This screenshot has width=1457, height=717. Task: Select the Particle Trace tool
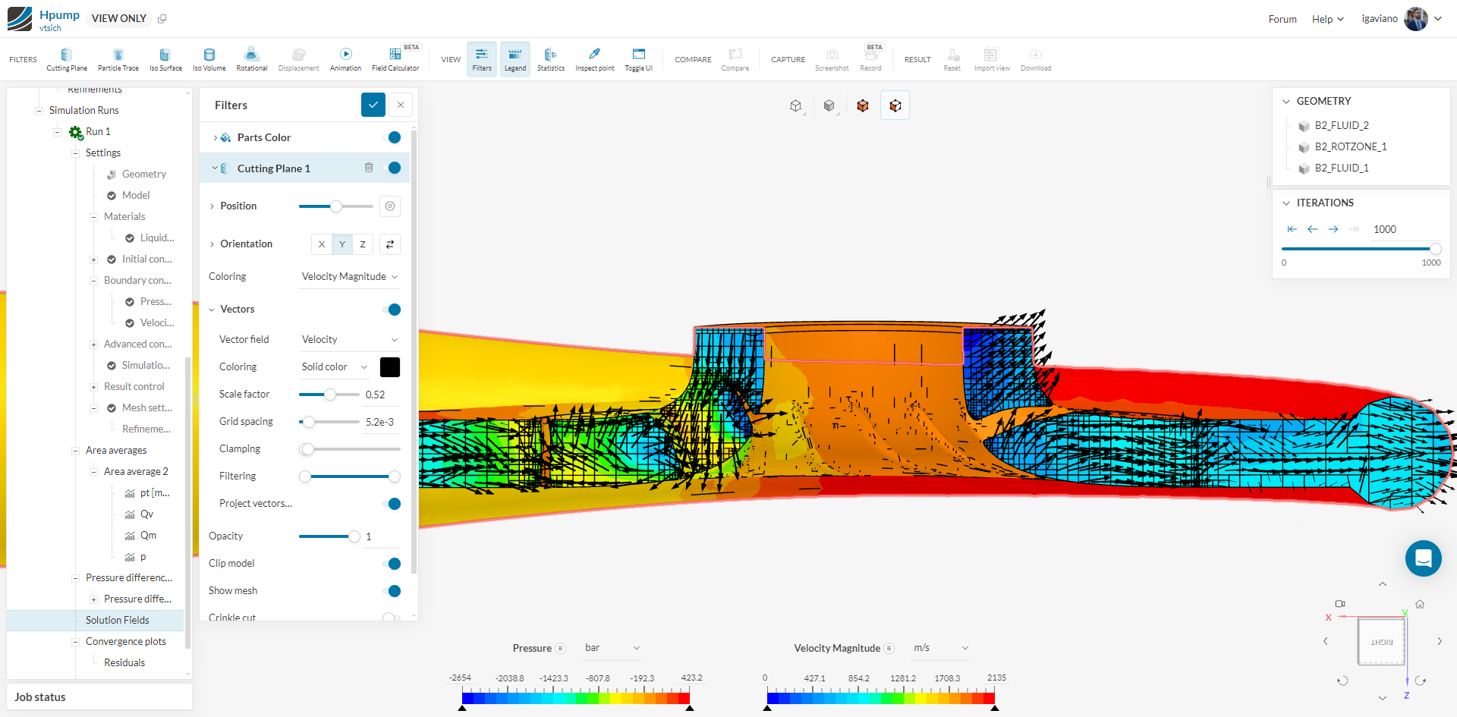[x=118, y=58]
